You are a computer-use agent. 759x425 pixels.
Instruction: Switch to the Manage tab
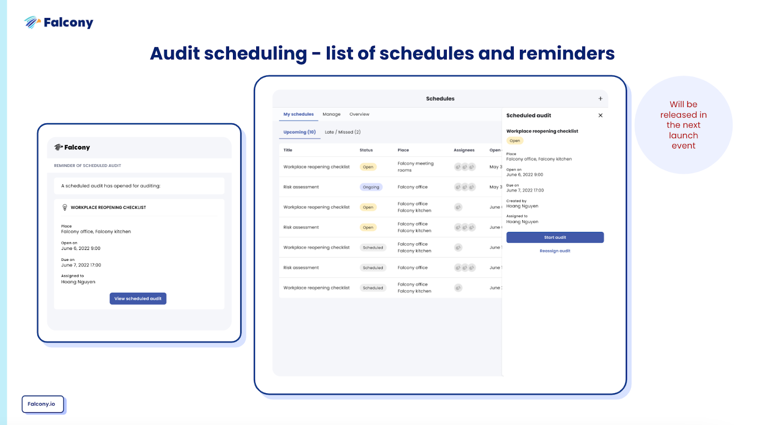pos(332,114)
